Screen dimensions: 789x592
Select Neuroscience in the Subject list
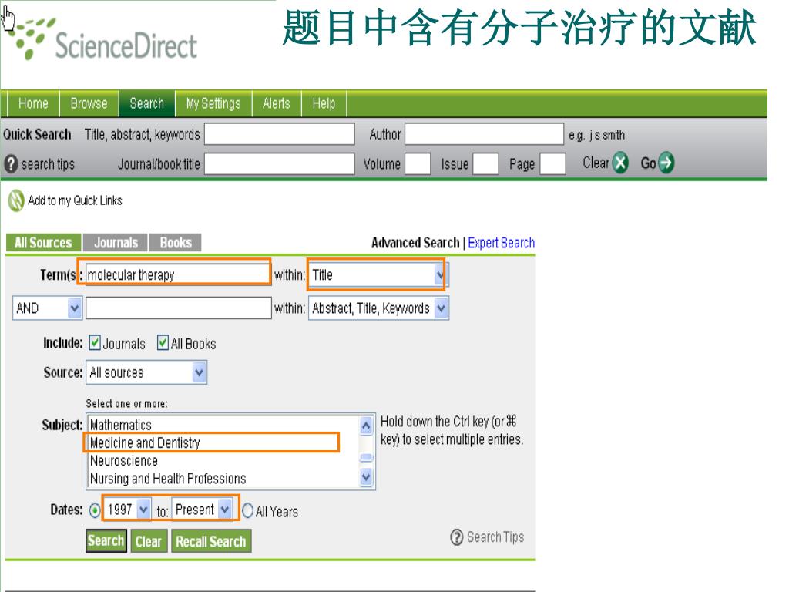[x=223, y=461]
